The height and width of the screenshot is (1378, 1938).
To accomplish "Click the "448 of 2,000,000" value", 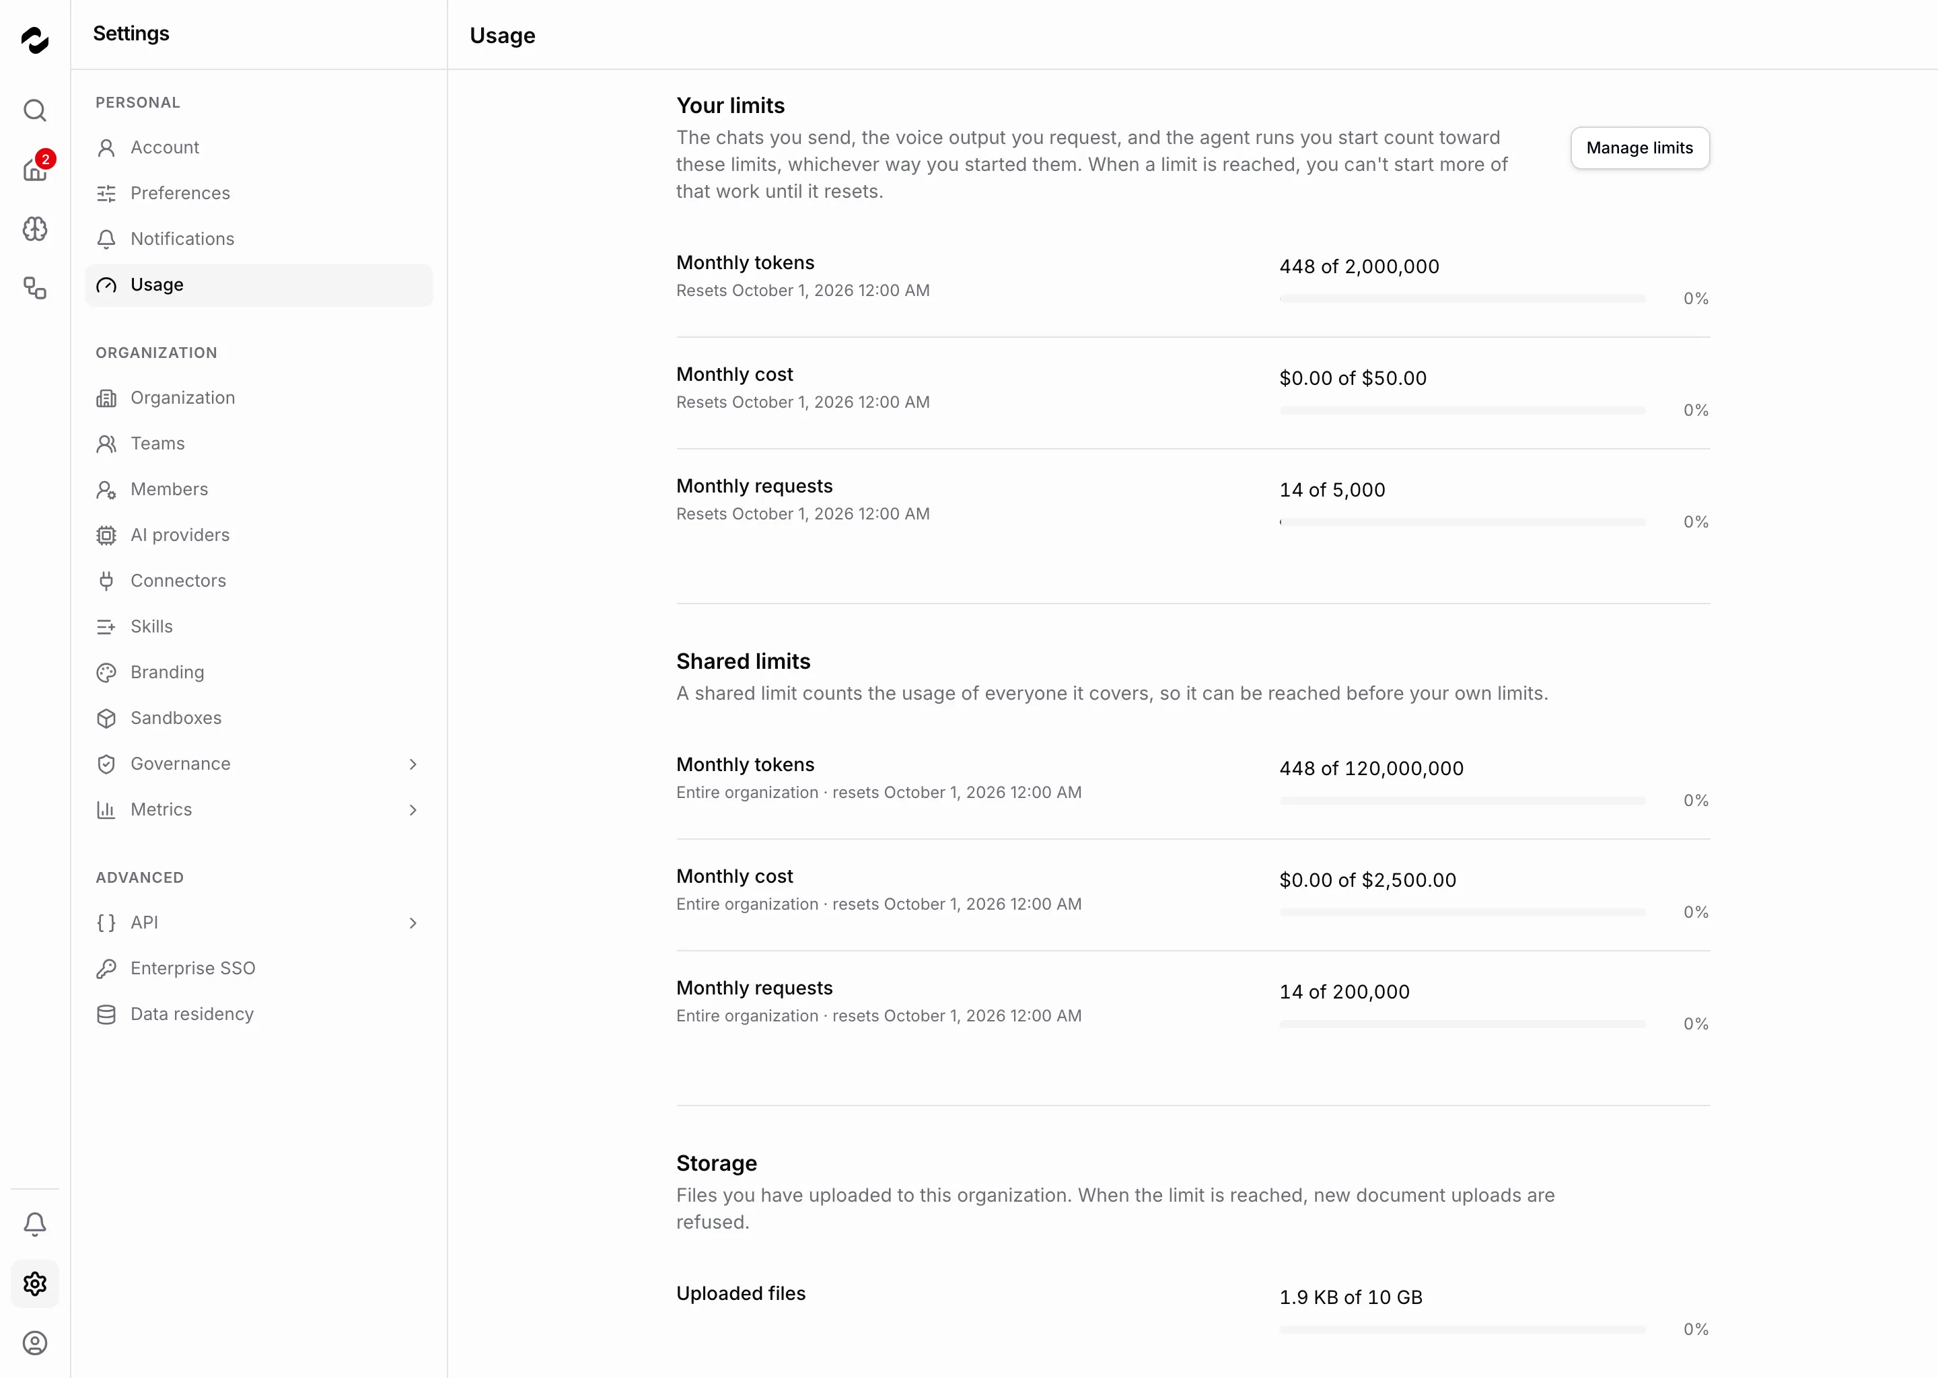I will (1359, 266).
